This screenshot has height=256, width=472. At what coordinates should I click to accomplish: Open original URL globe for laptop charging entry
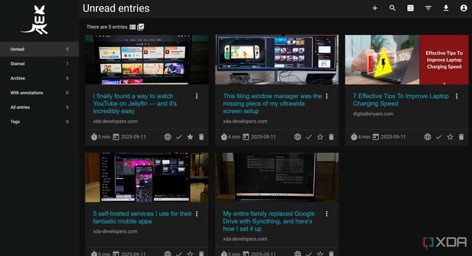pos(428,137)
